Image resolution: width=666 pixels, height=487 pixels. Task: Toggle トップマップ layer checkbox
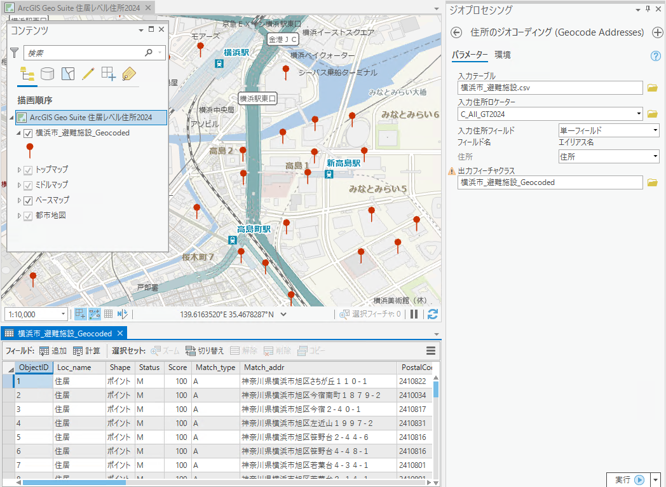pos(28,170)
